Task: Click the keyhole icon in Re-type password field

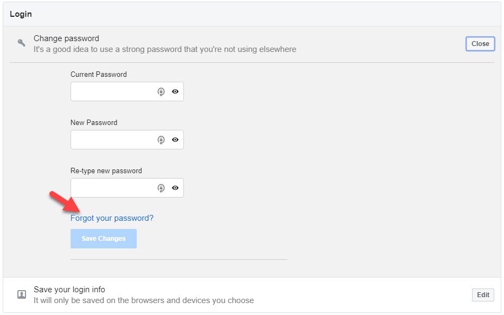Action: pos(161,188)
